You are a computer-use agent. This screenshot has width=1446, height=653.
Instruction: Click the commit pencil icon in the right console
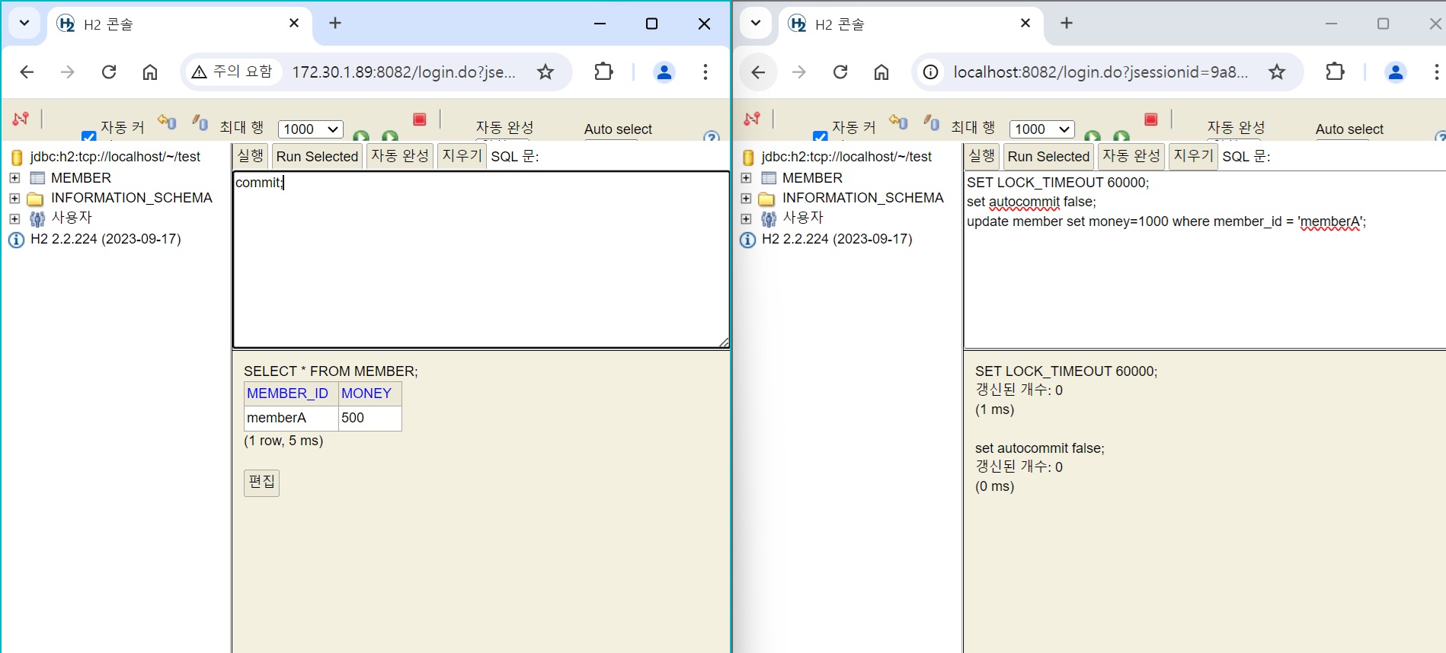(931, 122)
